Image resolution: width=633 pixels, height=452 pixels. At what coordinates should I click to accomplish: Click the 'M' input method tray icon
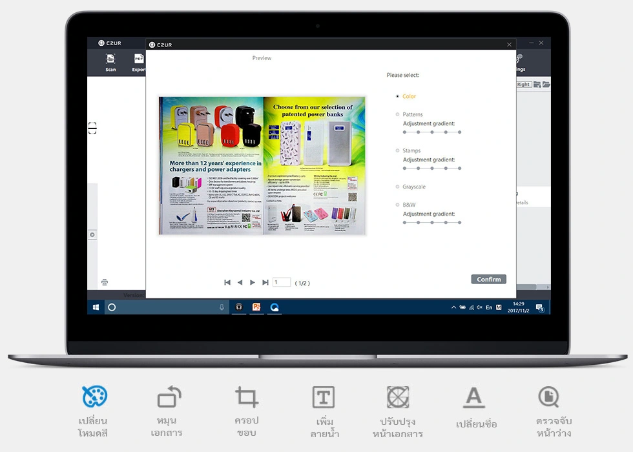499,307
